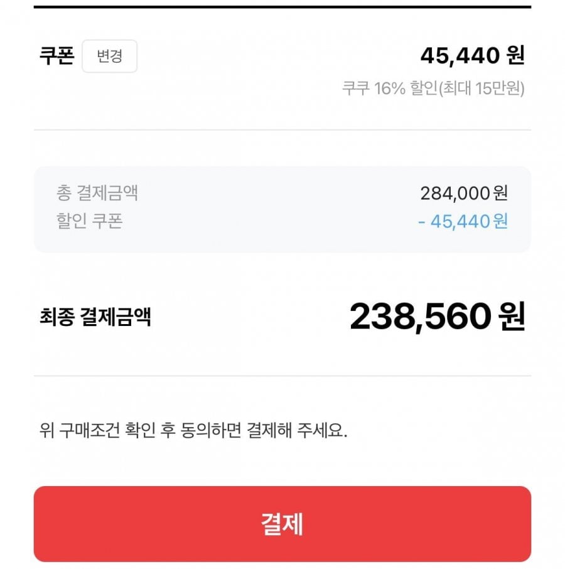
Task: Click the 원 unit after 284,000
Action: [500, 193]
